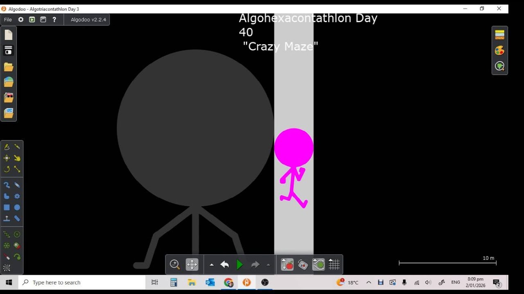Select the Polygon tool

(7, 196)
